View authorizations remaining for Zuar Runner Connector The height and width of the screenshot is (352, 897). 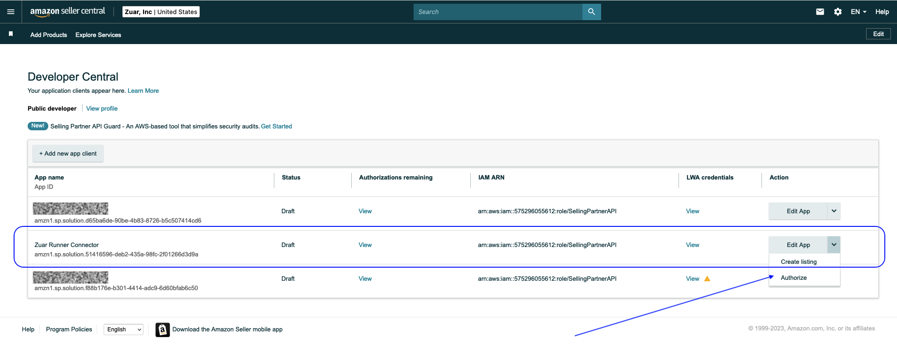365,245
